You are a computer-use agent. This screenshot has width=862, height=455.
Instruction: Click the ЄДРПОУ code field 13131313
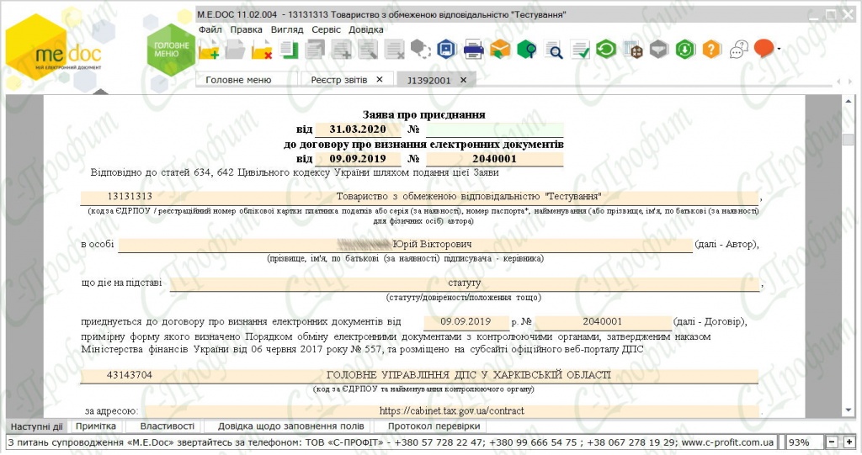130,197
